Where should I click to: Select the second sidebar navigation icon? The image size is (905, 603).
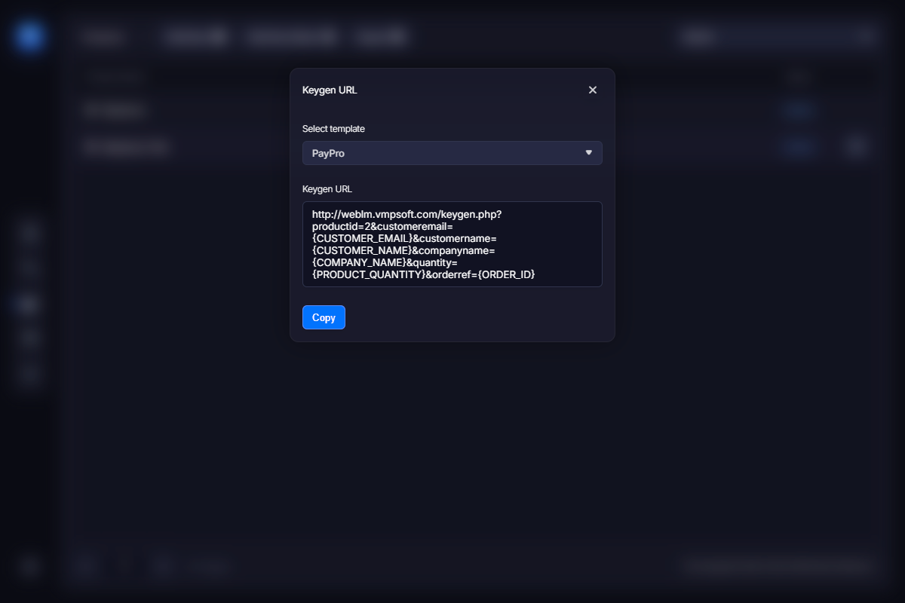pos(28,268)
